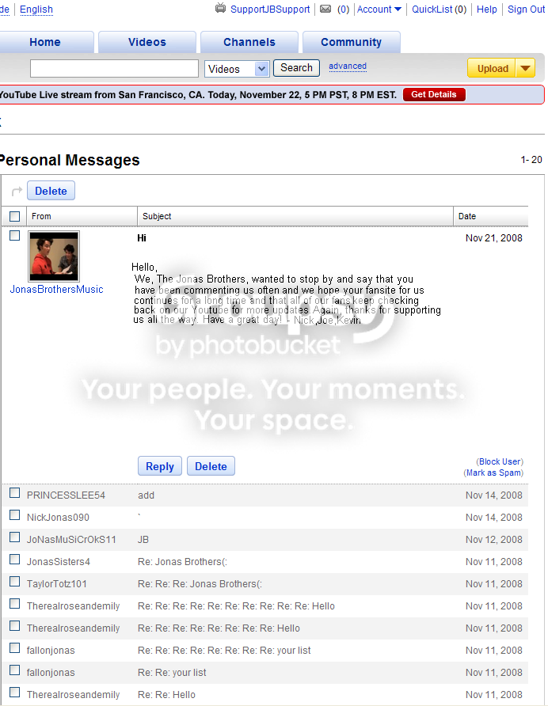Open inbox via envelope mail icon
548x706 pixels.
[x=325, y=9]
